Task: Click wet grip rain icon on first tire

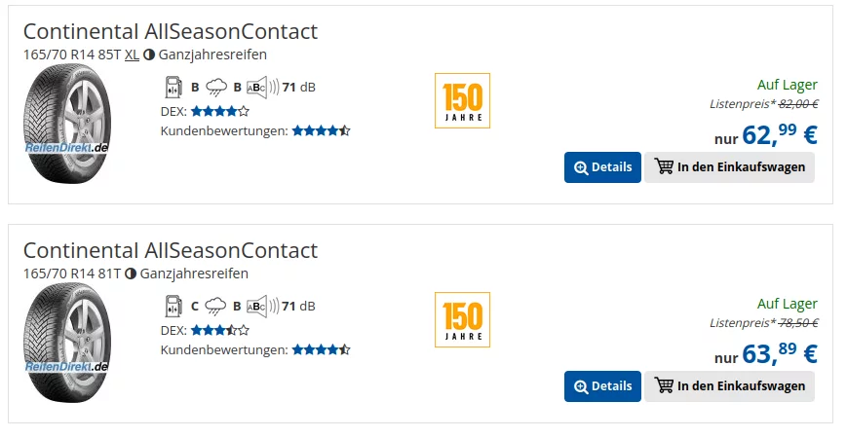Action: (216, 87)
